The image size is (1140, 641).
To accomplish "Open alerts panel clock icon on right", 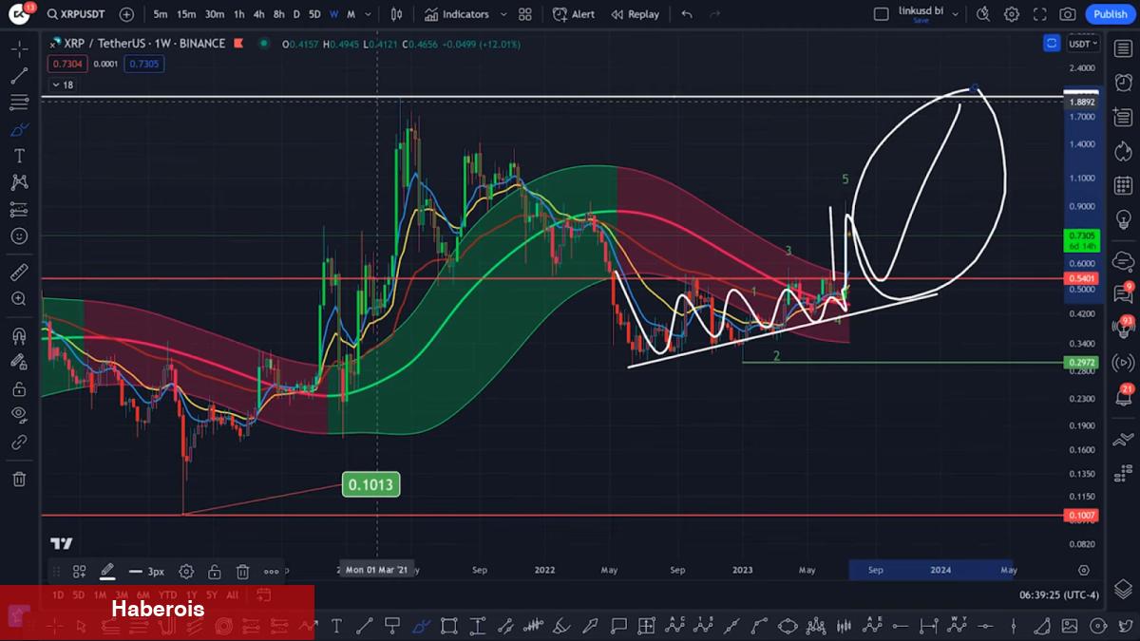I will pos(1122,82).
